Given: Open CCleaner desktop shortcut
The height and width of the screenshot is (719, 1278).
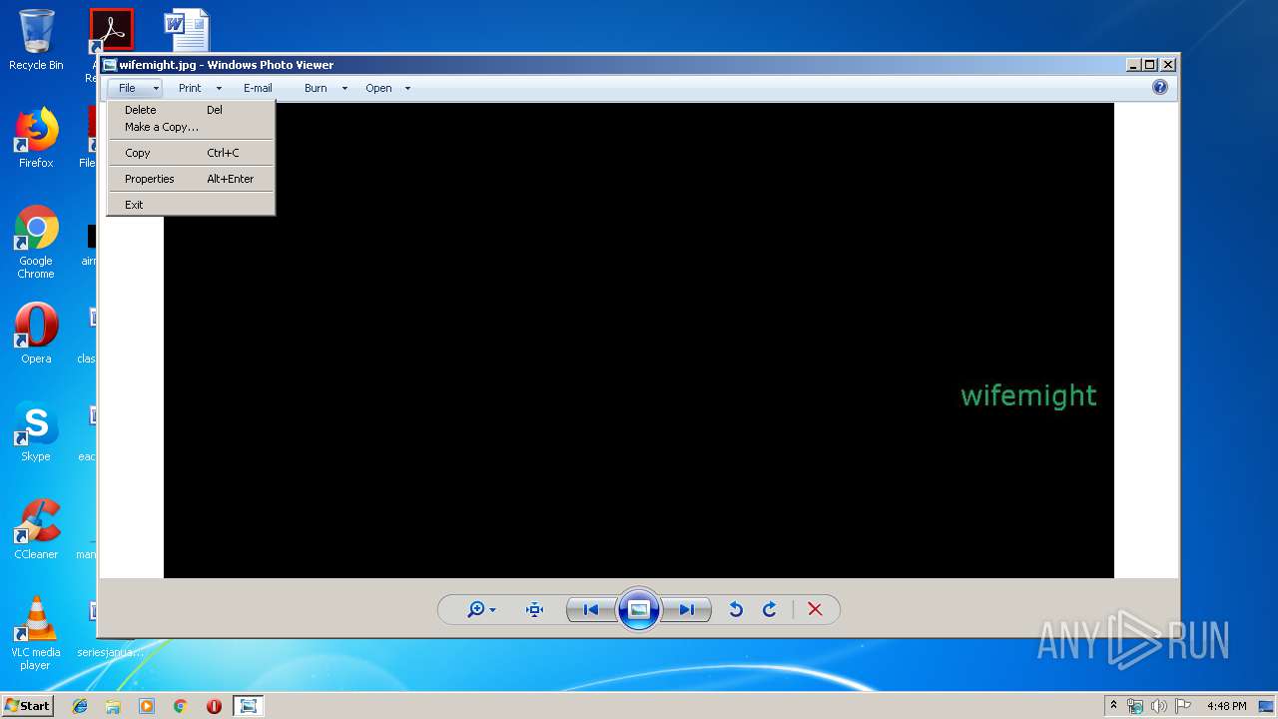Looking at the screenshot, I should (x=36, y=529).
